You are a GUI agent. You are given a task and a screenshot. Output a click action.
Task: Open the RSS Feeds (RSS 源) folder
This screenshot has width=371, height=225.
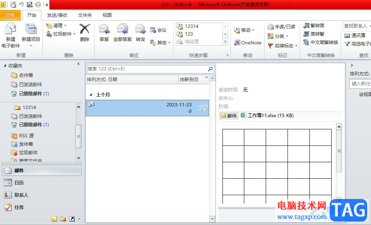point(23,136)
